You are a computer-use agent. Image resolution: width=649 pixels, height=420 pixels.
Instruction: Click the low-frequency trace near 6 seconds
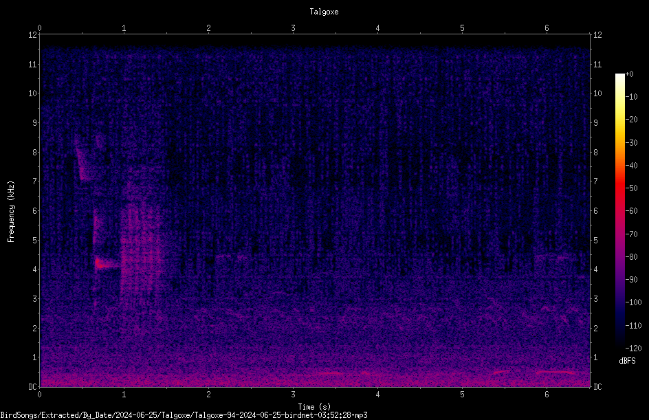coord(555,373)
